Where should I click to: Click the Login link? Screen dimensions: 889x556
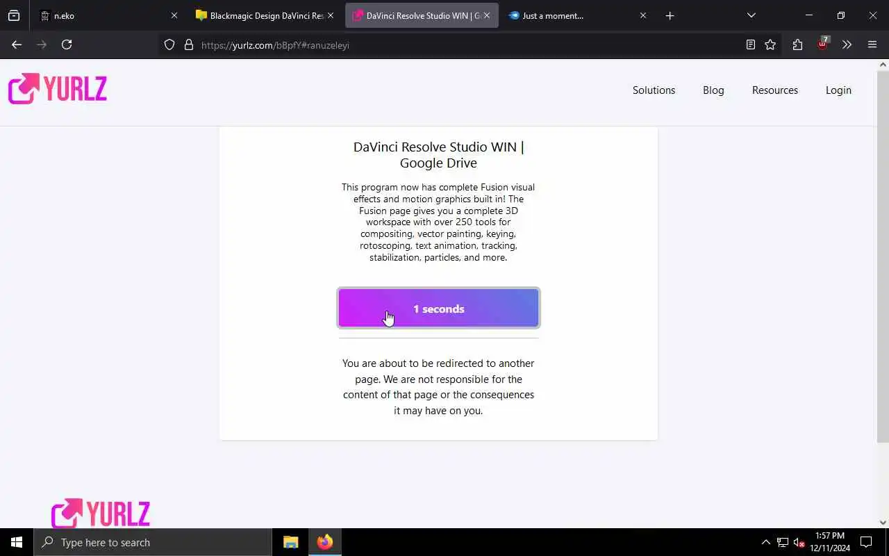[x=838, y=90]
